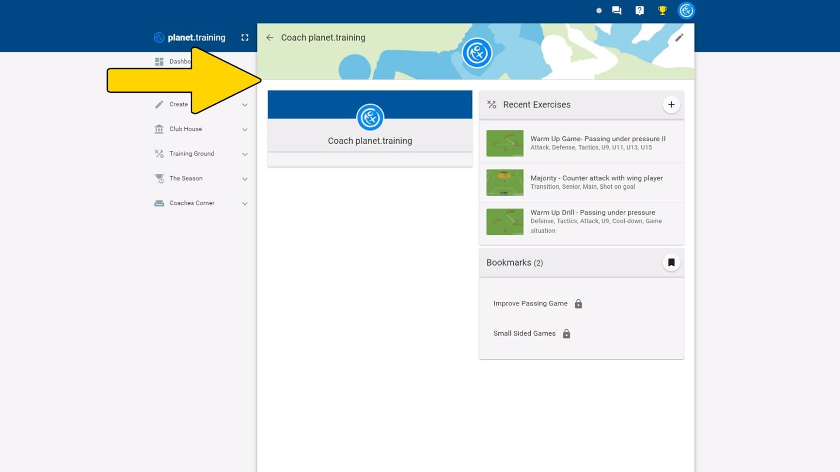Open Coaches Corner in the sidebar

tap(192, 203)
